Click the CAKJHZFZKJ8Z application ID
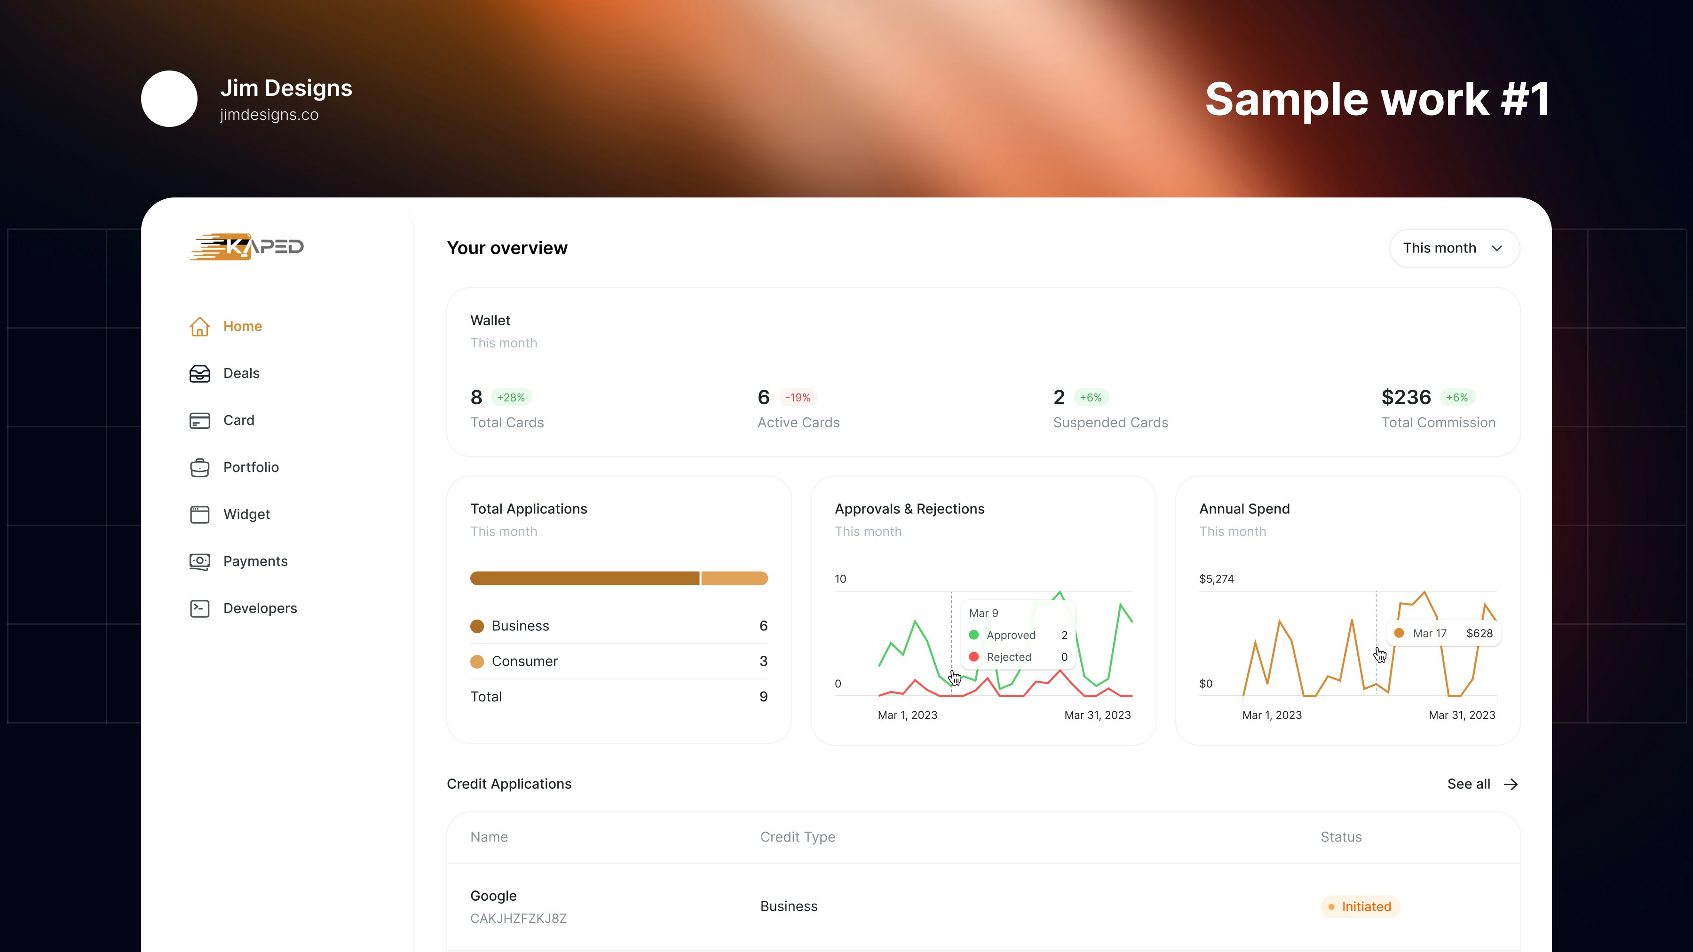This screenshot has width=1693, height=952. [x=519, y=919]
